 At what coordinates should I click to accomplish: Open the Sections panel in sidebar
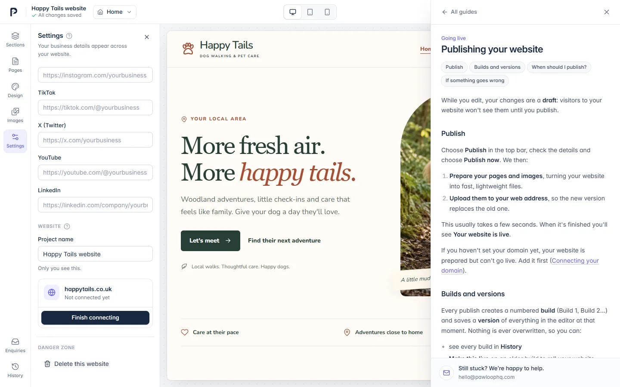click(x=15, y=40)
